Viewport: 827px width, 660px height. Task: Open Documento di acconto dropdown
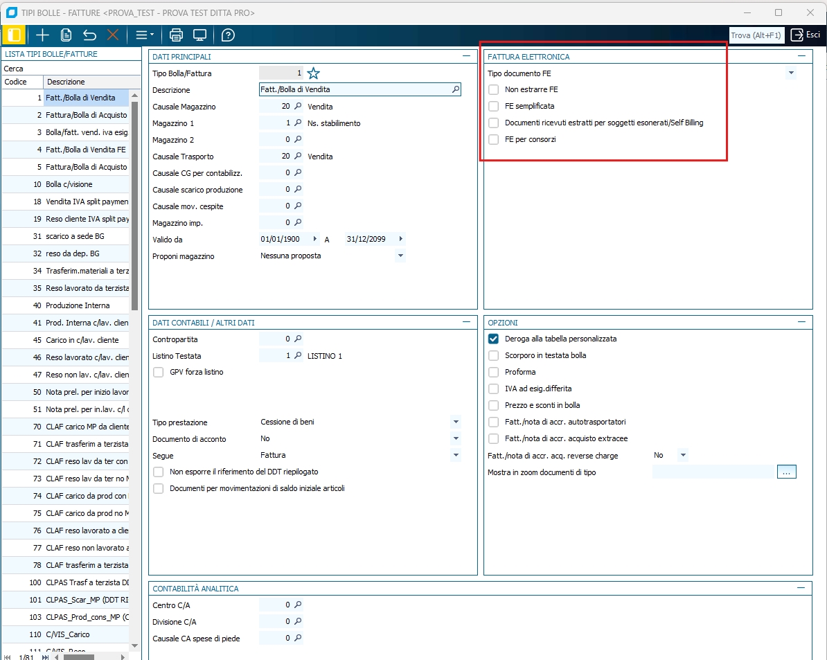click(x=456, y=438)
